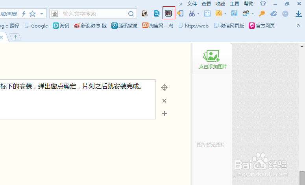Delete the step with the × icon
Viewport: 305px width, 185px height.
tap(164, 101)
